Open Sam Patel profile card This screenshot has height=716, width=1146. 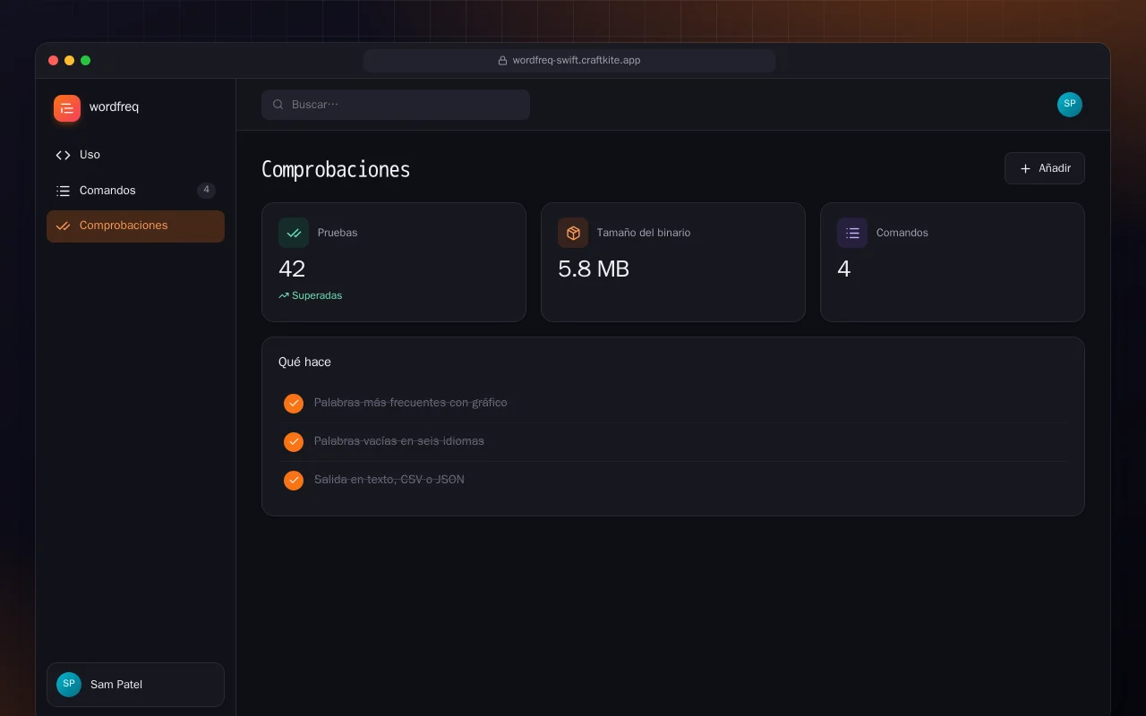click(135, 685)
